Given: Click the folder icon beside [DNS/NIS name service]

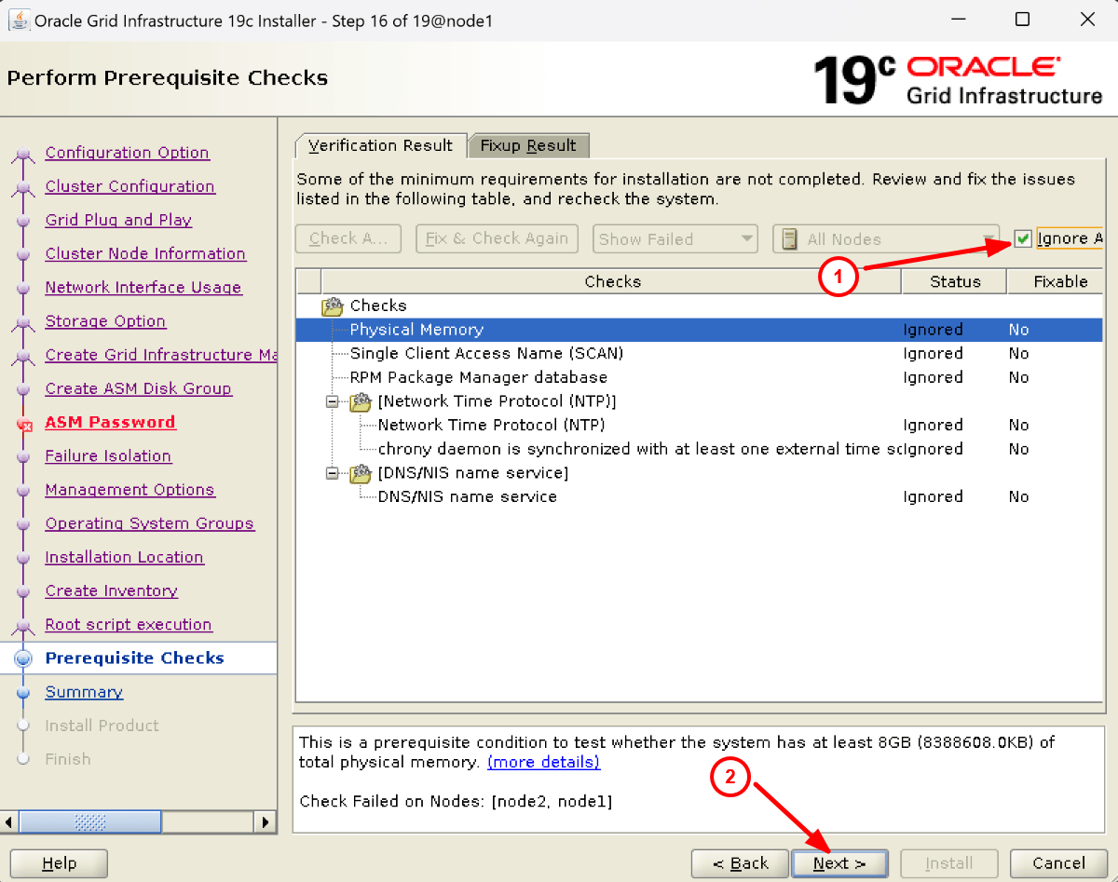Looking at the screenshot, I should tap(361, 472).
